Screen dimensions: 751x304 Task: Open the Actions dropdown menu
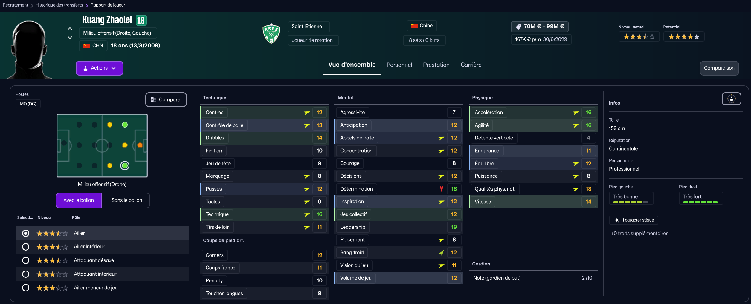99,68
